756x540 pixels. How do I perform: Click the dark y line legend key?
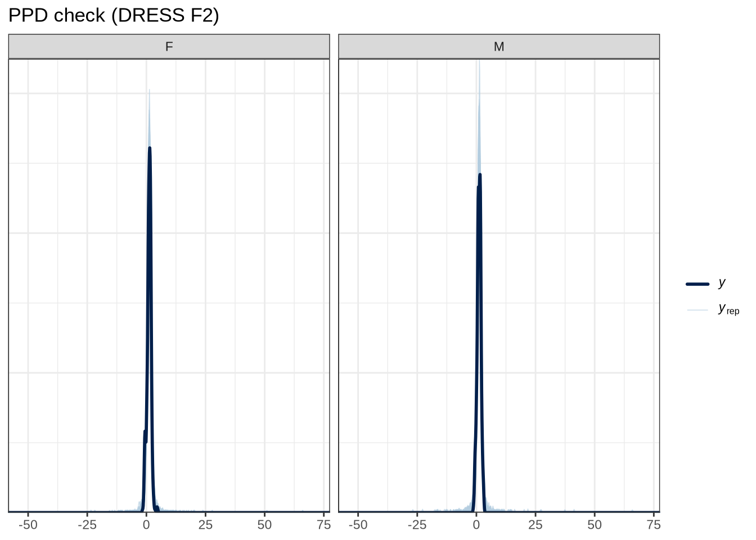point(697,284)
